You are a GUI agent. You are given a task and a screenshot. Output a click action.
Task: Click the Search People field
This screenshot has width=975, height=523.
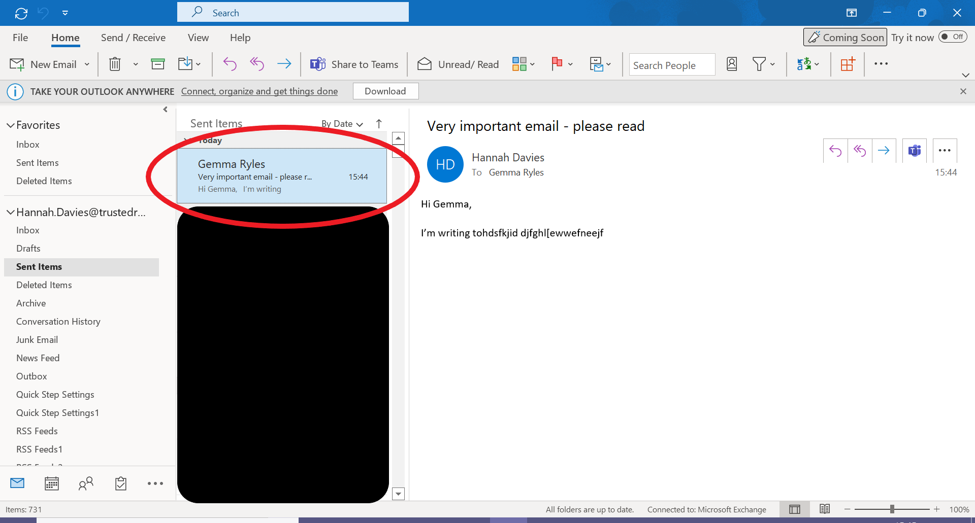click(672, 65)
